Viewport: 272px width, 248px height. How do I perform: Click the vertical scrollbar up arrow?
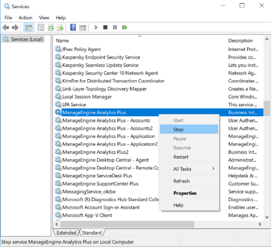click(267, 39)
